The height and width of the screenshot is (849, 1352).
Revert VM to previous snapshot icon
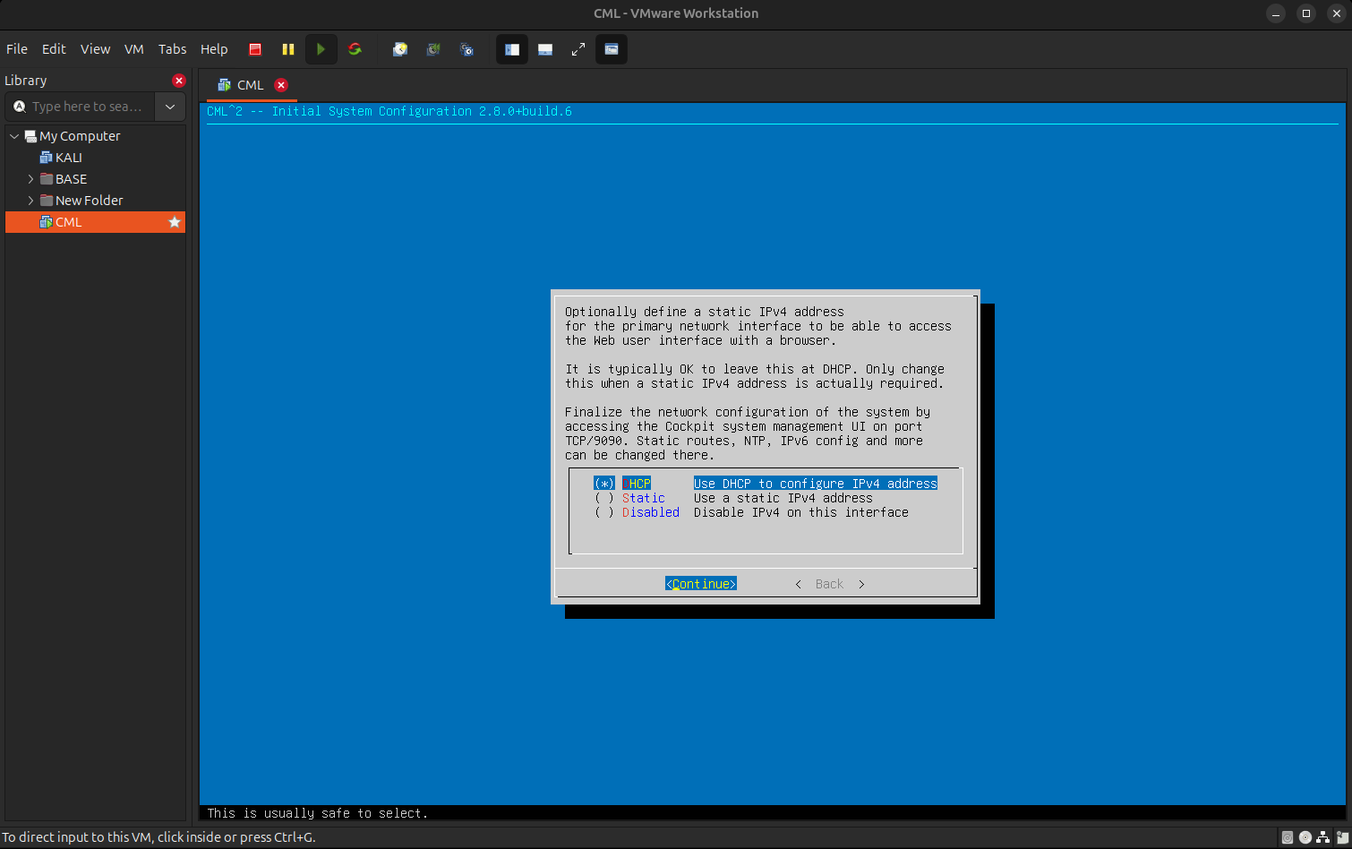[x=433, y=49]
